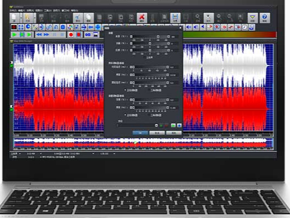Image resolution: width=290 pixels, height=218 pixels.
Task: Expand the dropdown arrow beside Open folder icon
Action: point(34,18)
